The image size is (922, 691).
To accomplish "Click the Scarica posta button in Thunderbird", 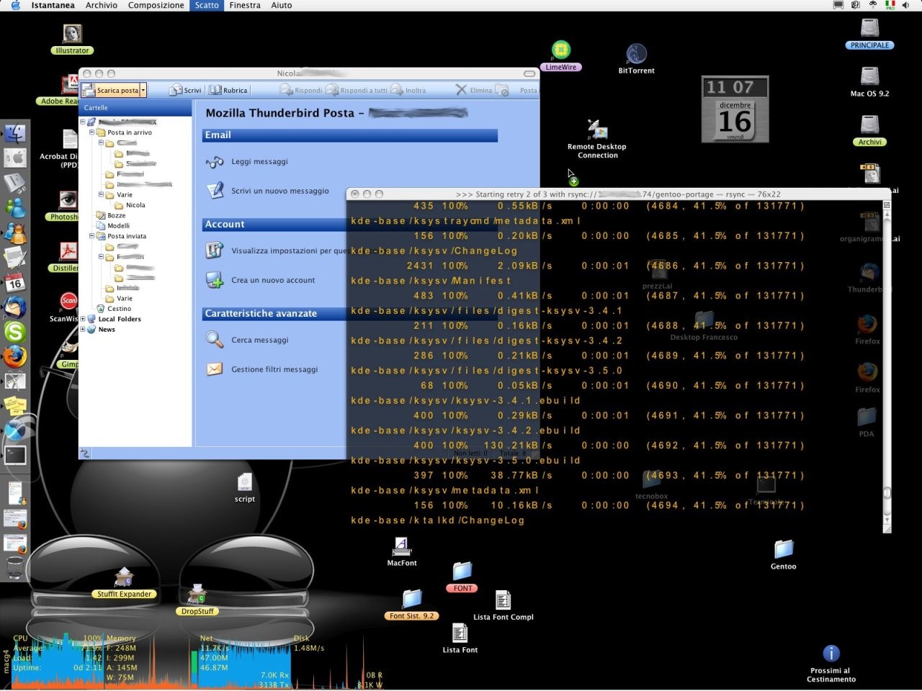I will [111, 90].
